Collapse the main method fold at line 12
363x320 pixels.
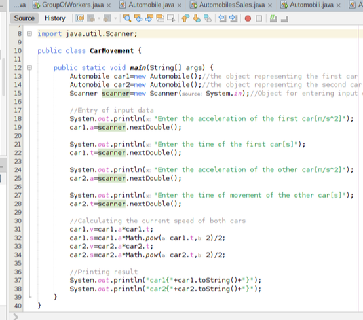[29, 68]
